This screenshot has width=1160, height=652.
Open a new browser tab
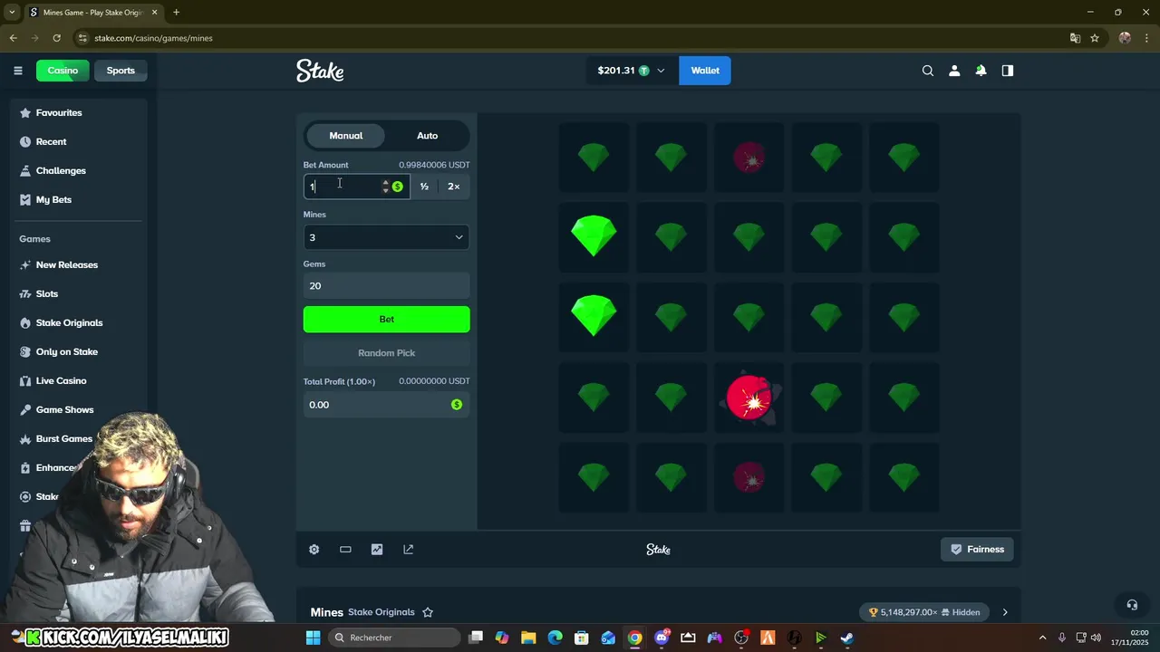coord(176,12)
